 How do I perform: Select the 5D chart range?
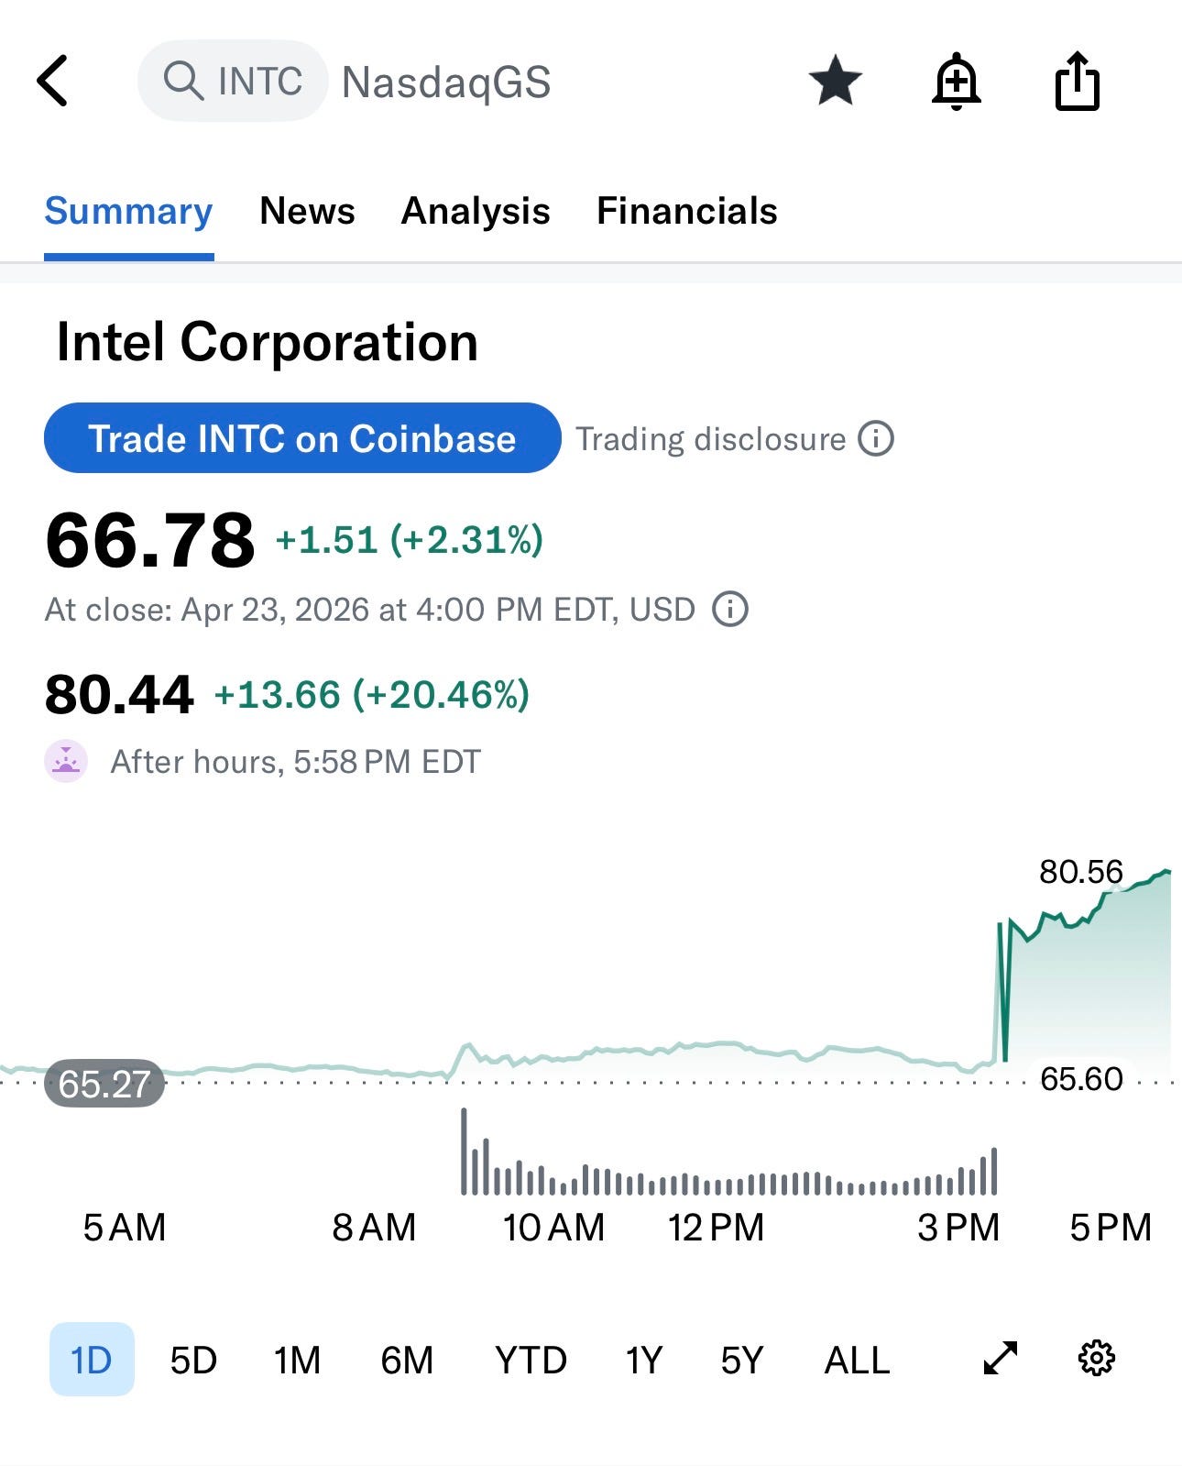click(x=193, y=1360)
